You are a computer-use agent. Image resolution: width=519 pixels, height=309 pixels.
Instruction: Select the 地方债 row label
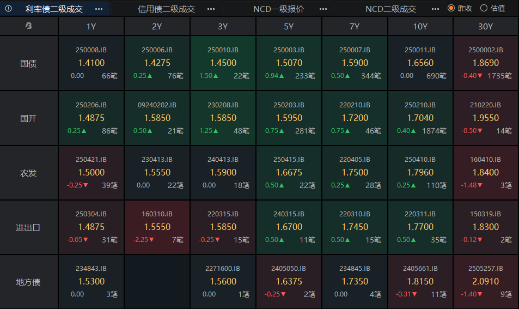[x=28, y=282]
